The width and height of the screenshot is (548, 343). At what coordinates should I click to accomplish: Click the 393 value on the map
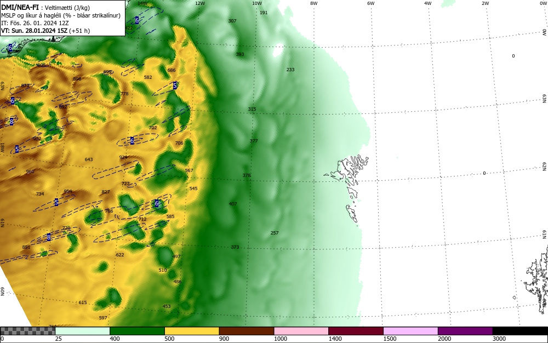click(240, 54)
